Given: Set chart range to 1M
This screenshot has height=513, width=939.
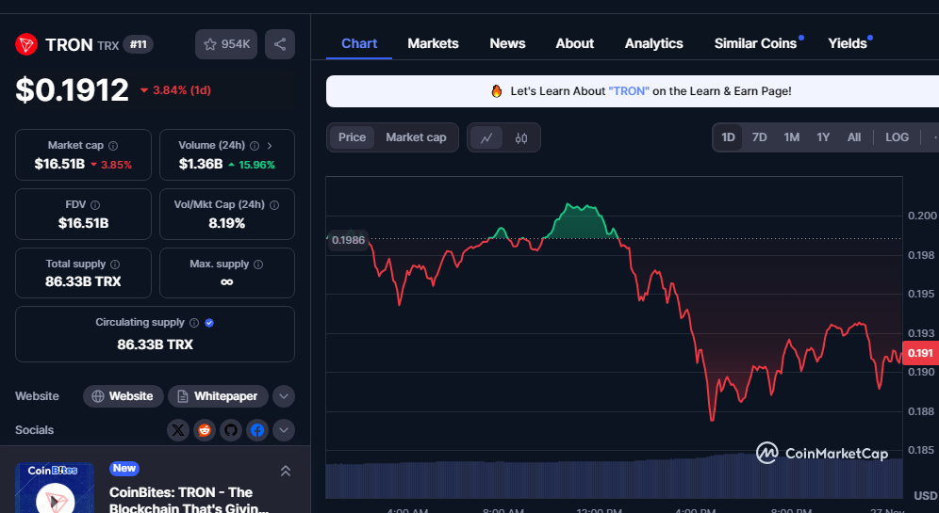Looking at the screenshot, I should (x=792, y=137).
